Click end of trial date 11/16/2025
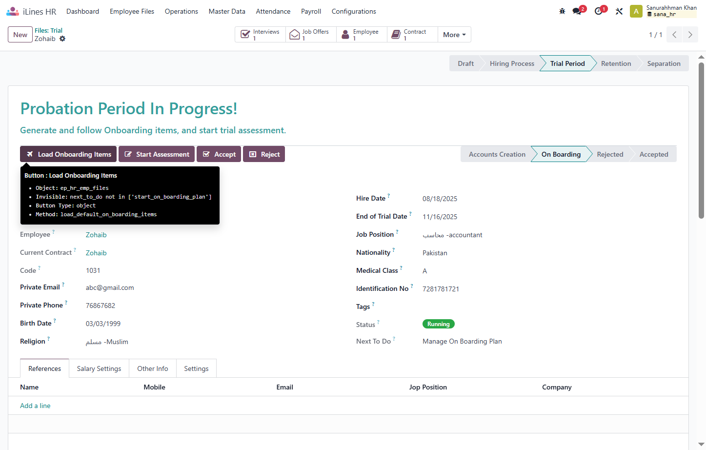Image resolution: width=706 pixels, height=450 pixels. pyautogui.click(x=440, y=217)
